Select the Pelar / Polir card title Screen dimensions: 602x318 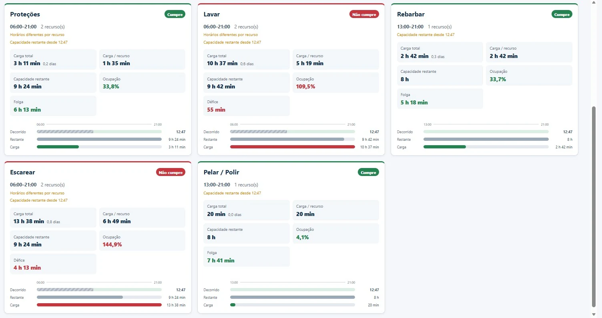221,172
